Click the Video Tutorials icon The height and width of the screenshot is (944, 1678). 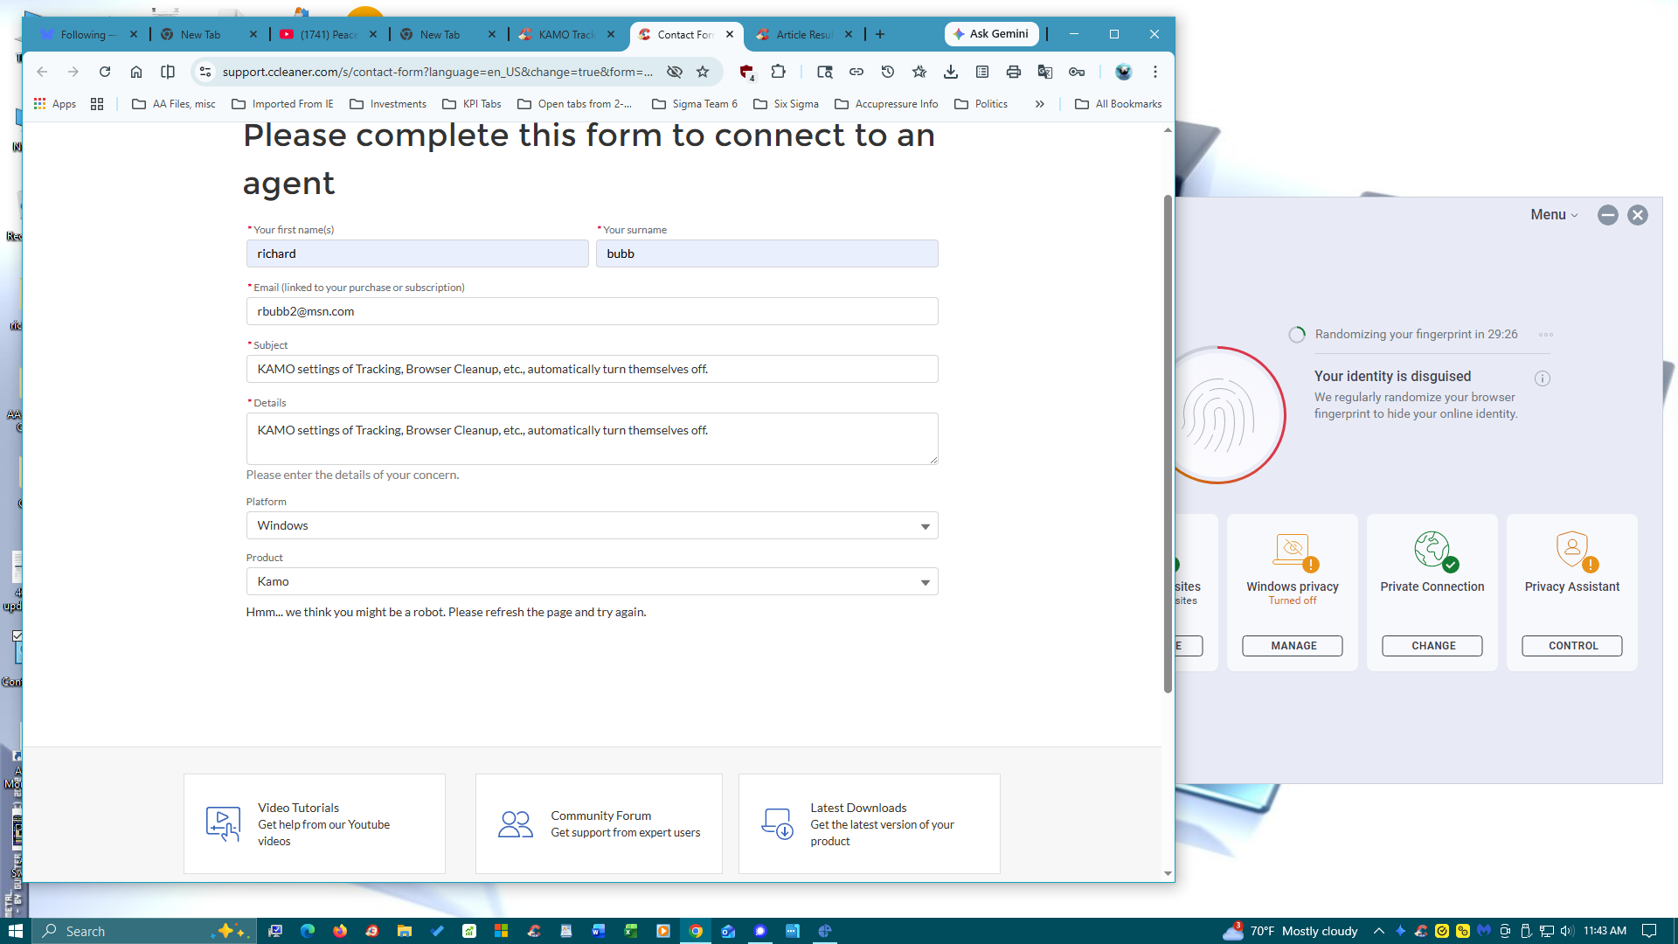223,823
